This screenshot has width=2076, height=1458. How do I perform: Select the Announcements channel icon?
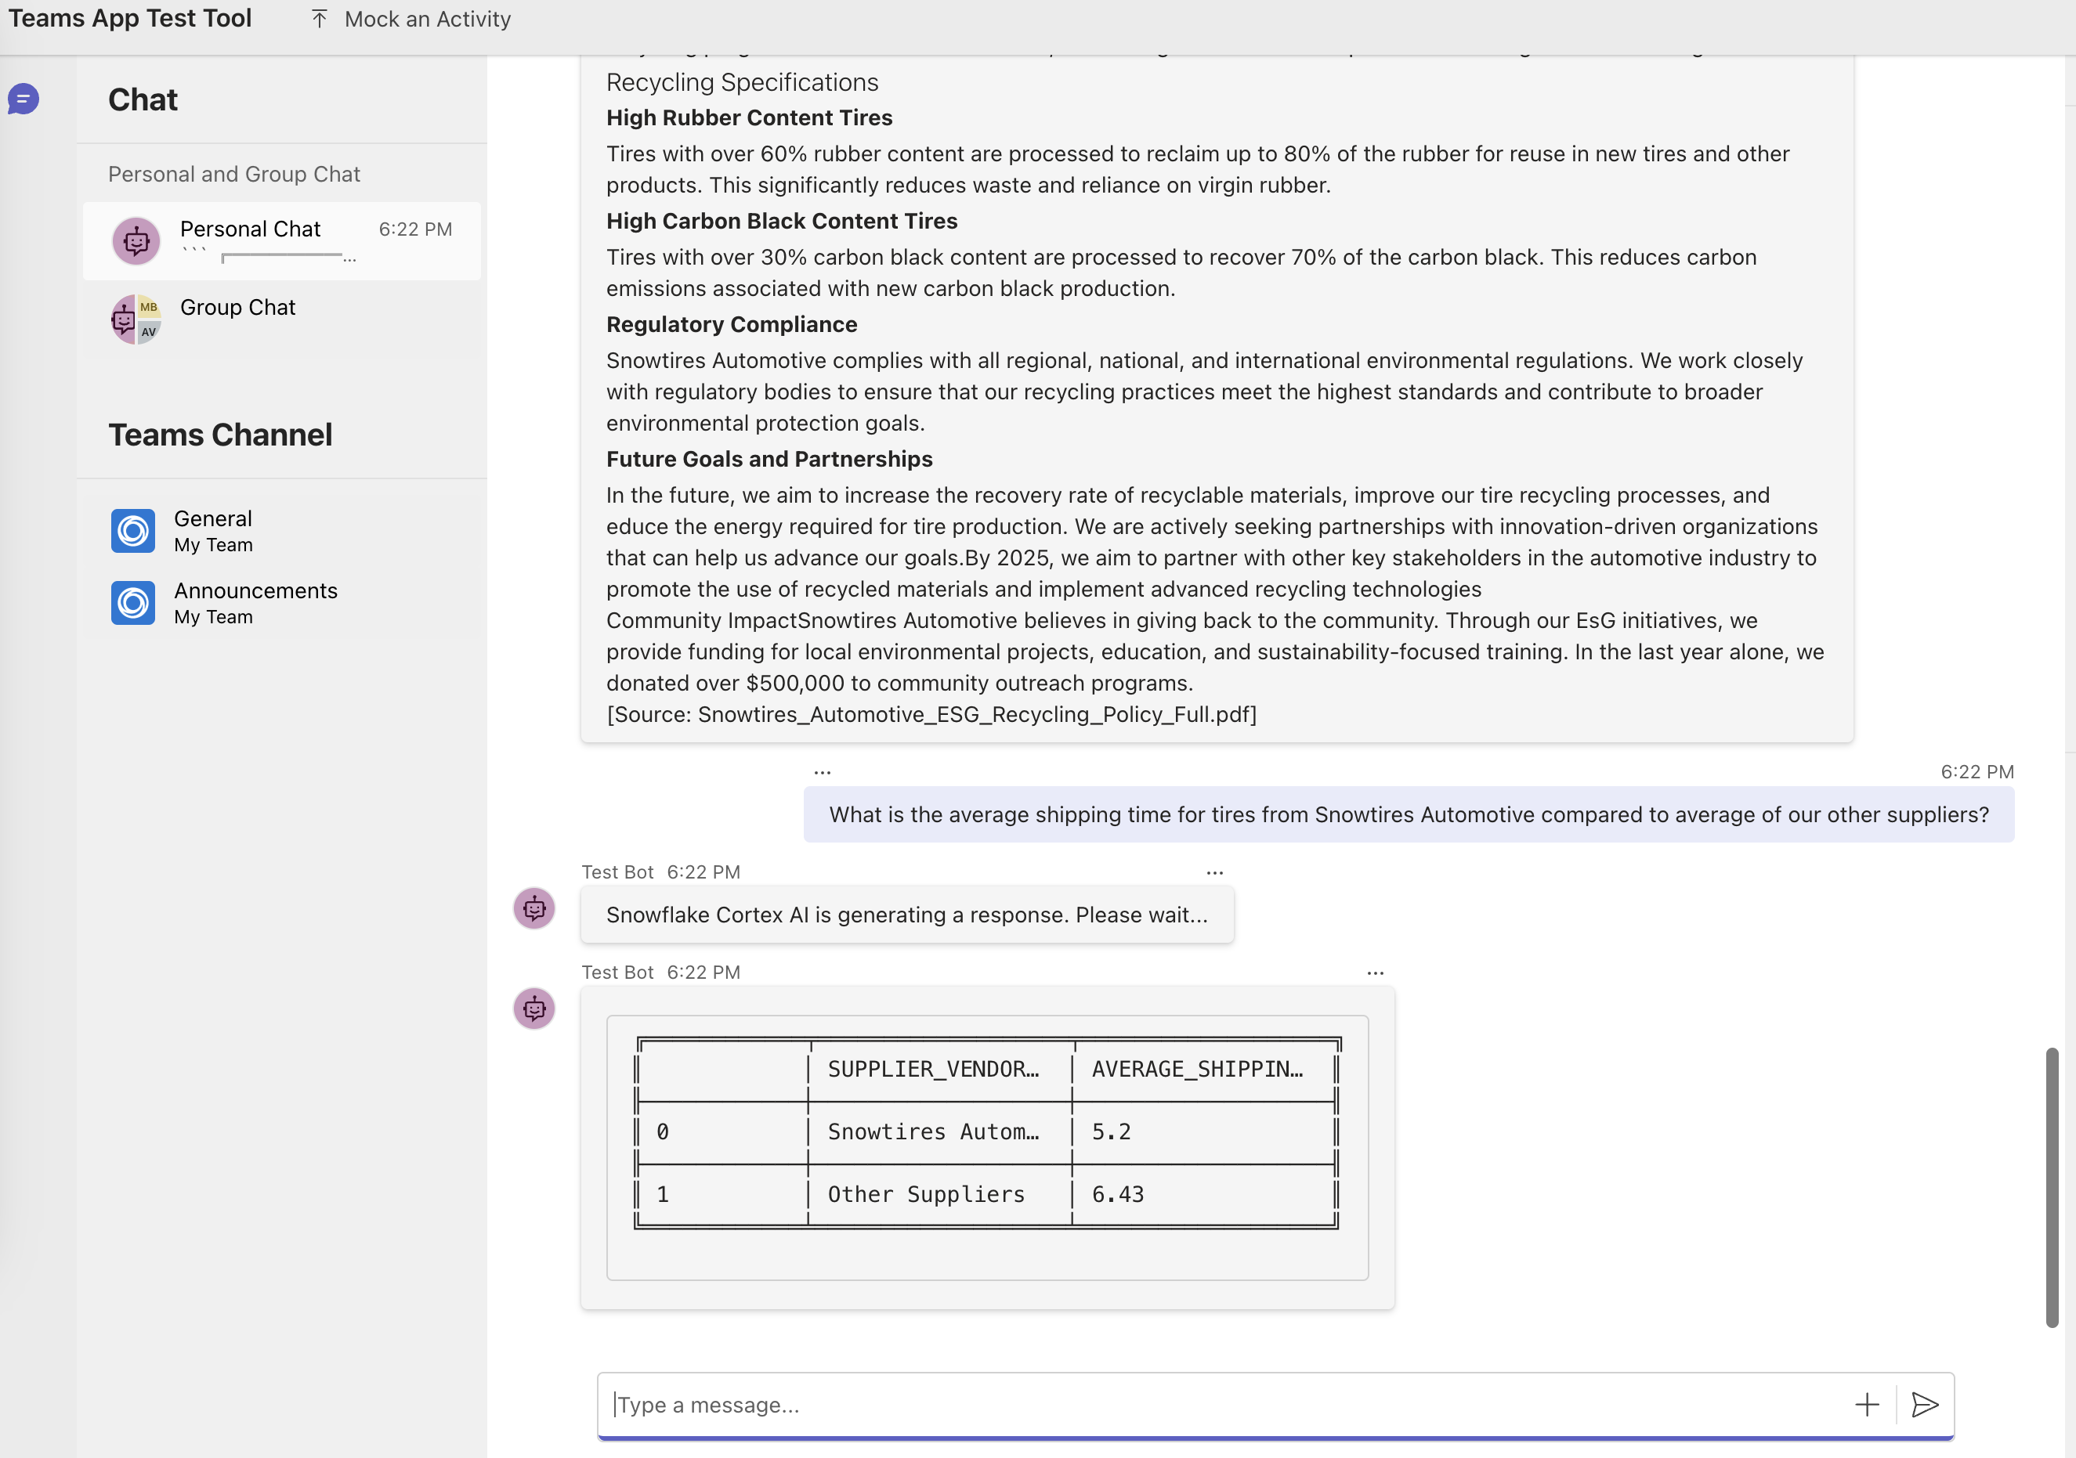coord(132,603)
